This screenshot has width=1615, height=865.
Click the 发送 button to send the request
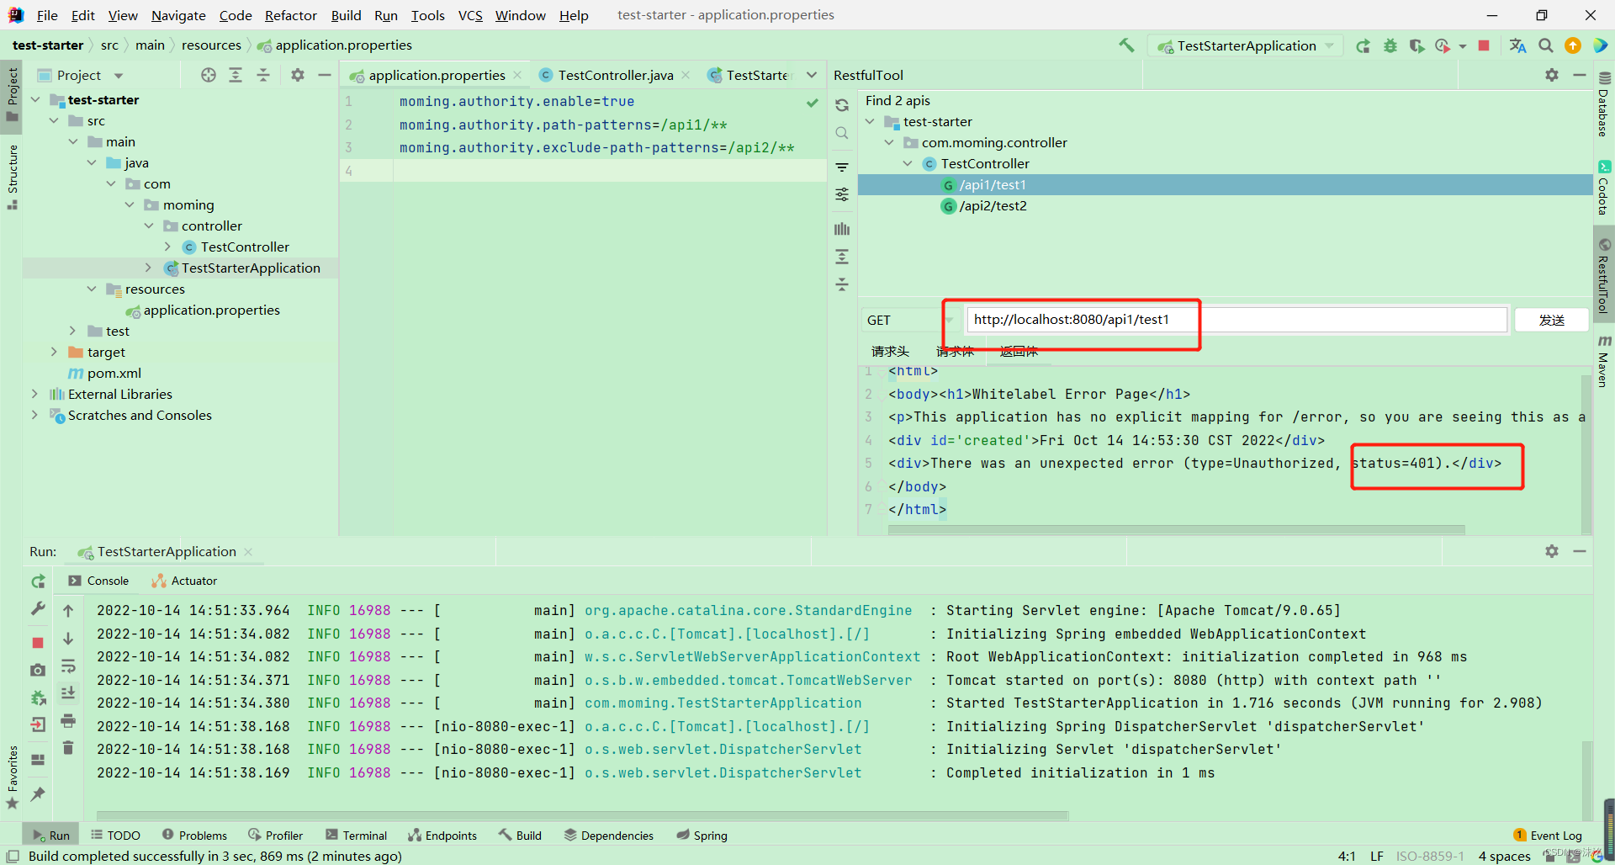click(1551, 320)
